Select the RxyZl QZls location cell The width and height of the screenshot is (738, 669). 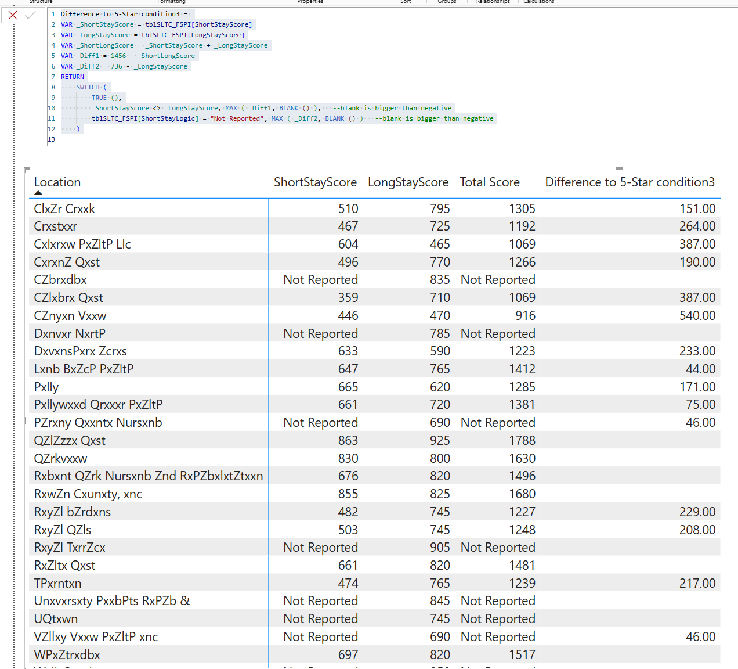pyautogui.click(x=63, y=530)
